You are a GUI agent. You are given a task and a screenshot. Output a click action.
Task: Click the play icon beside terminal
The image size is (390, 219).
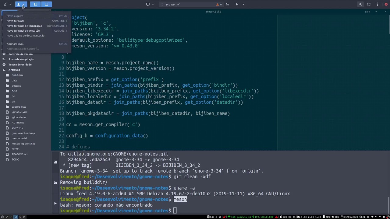pyautogui.click(x=55, y=203)
